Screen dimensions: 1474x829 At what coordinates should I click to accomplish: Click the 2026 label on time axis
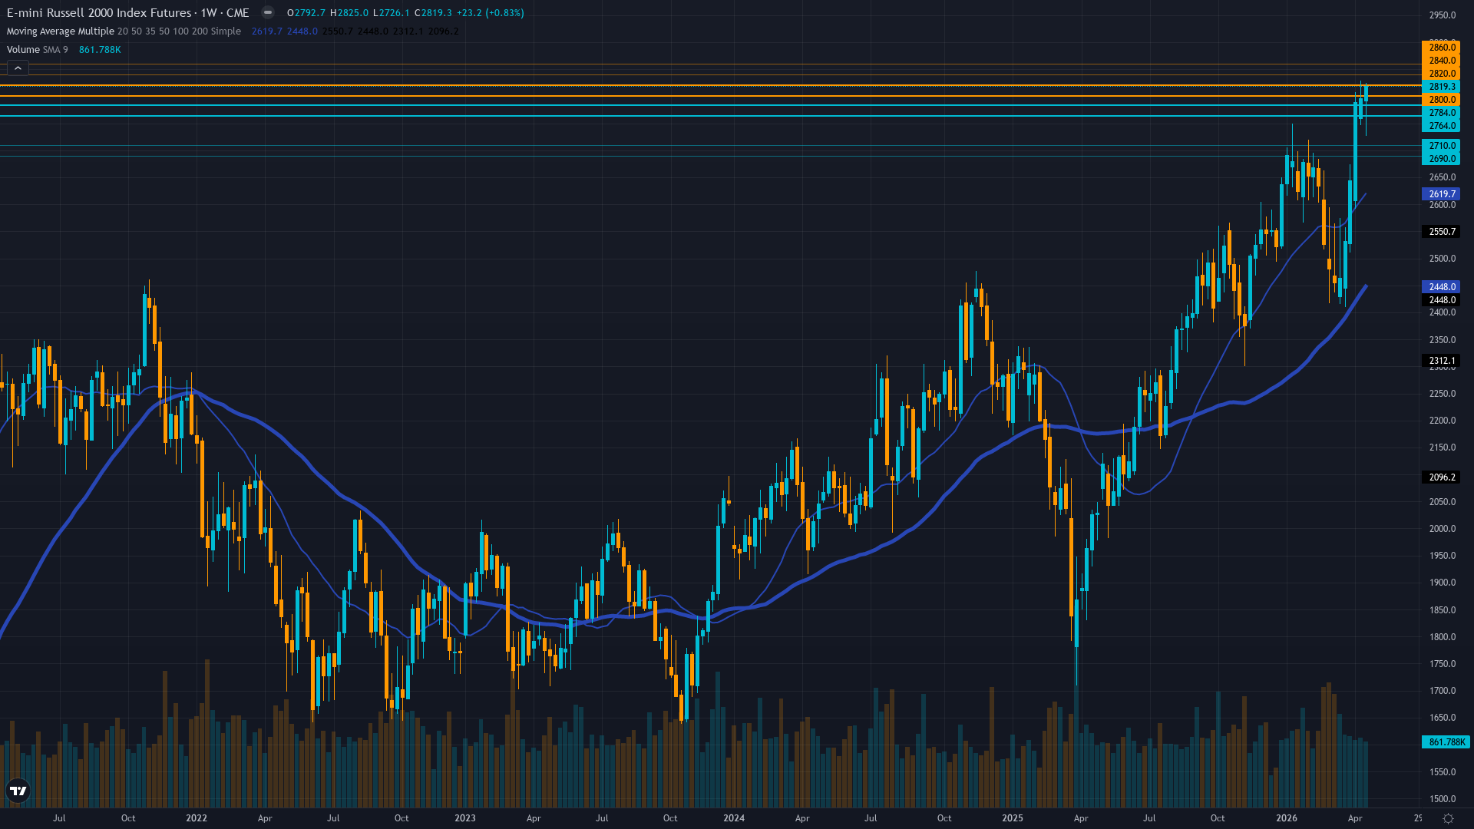click(1287, 818)
